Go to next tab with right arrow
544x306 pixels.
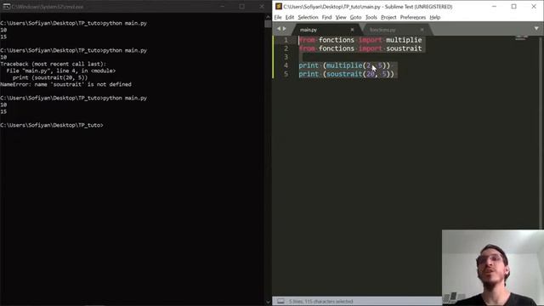point(284,29)
